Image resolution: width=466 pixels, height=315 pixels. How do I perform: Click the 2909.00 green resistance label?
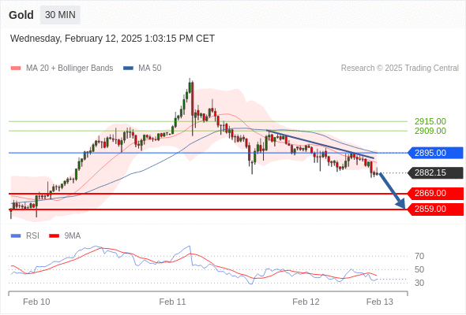click(430, 131)
